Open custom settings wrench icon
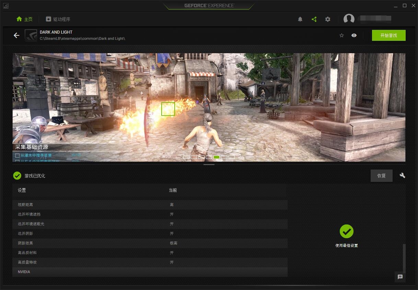This screenshot has height=290, width=418. (402, 175)
